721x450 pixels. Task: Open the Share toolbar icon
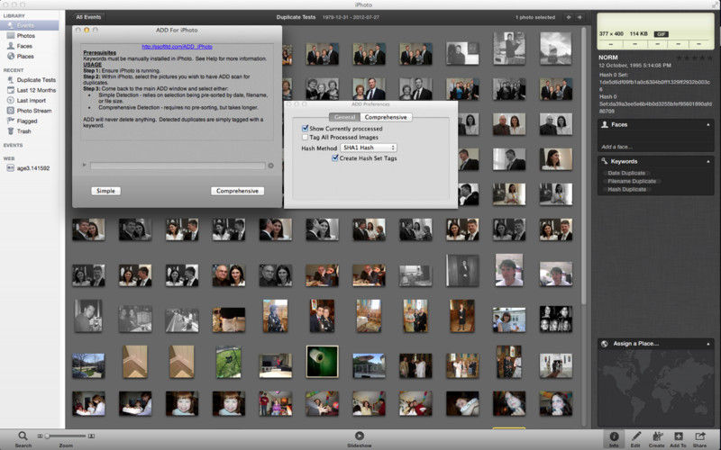(x=699, y=436)
